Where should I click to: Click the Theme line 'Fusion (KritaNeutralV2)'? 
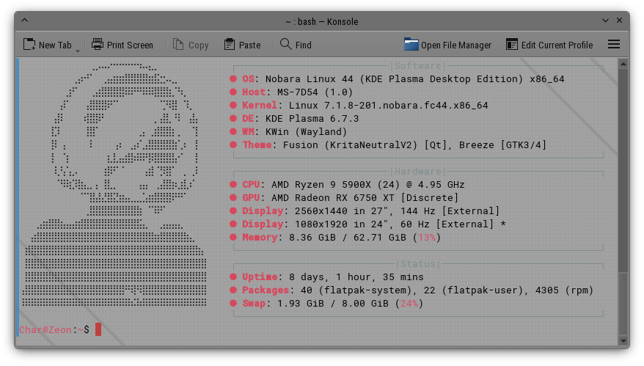click(350, 144)
